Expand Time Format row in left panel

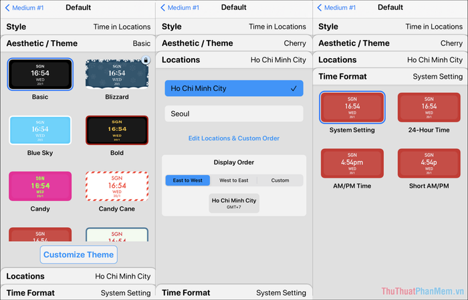78,293
